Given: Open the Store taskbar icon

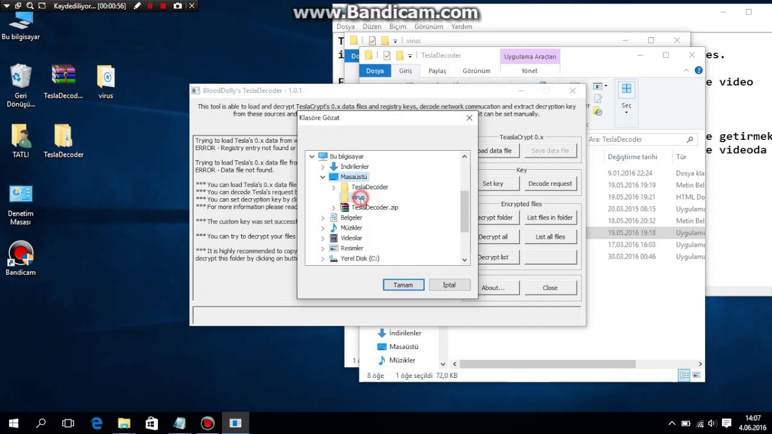Looking at the screenshot, I should pyautogui.click(x=151, y=423).
